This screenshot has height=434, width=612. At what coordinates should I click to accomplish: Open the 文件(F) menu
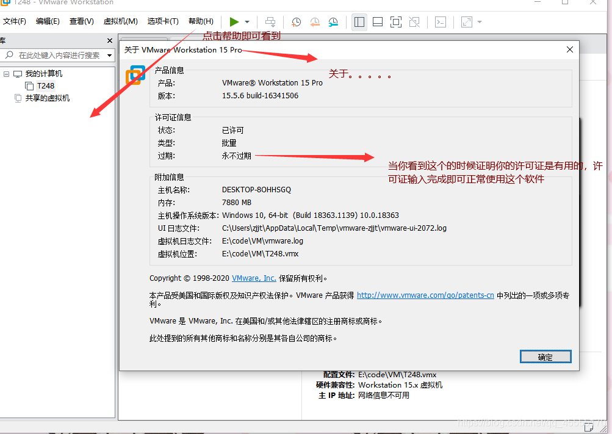point(15,21)
